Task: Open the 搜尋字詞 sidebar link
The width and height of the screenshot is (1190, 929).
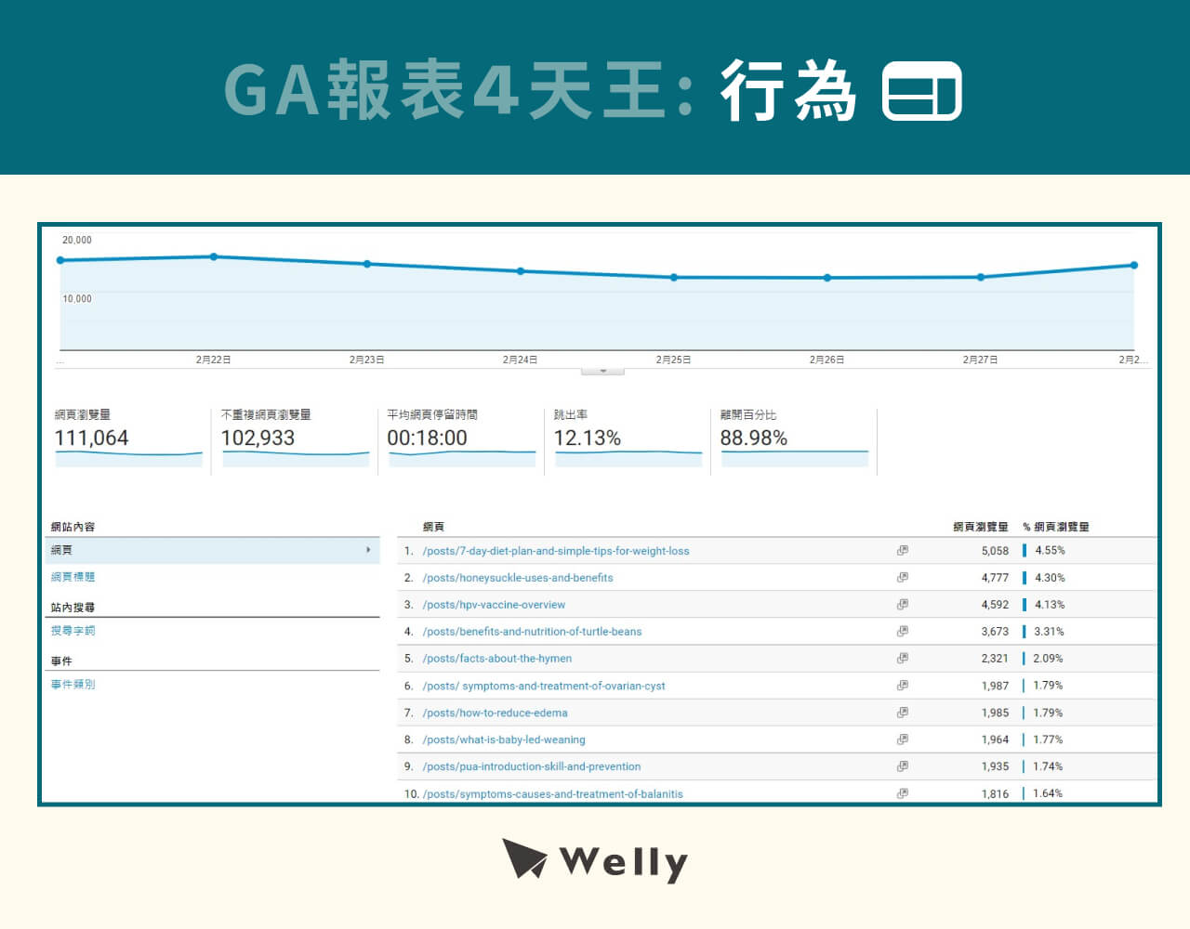Action: point(73,630)
